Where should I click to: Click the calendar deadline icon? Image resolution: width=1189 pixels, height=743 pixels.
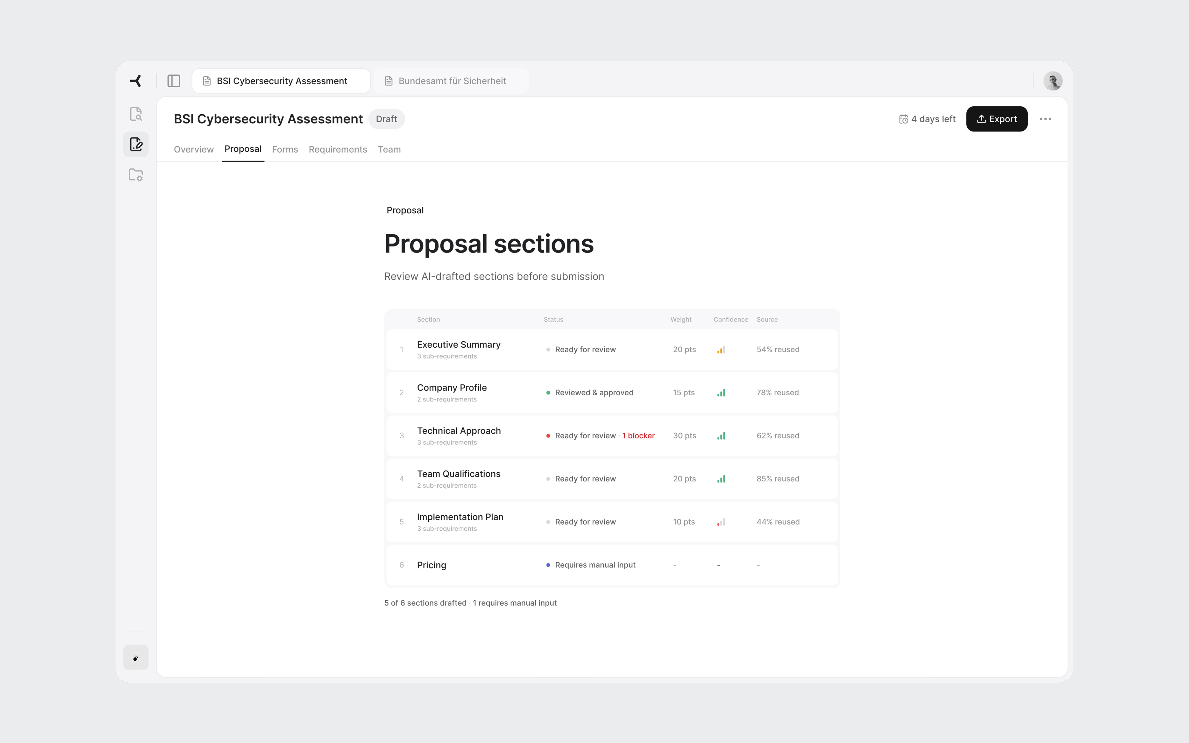(903, 119)
